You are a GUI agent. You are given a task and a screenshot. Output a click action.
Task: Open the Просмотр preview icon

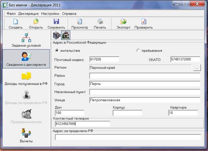pos(80,21)
